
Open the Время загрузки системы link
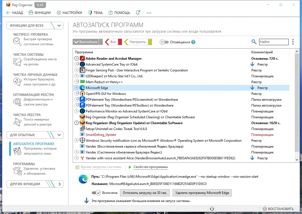pyautogui.click(x=101, y=167)
